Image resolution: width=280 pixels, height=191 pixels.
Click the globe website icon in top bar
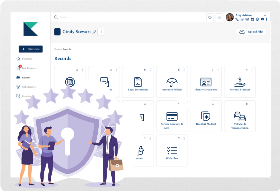[x=257, y=19]
